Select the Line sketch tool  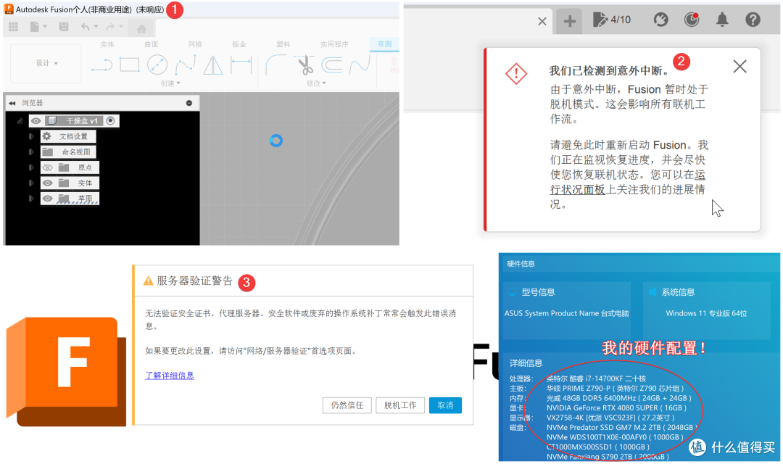102,65
